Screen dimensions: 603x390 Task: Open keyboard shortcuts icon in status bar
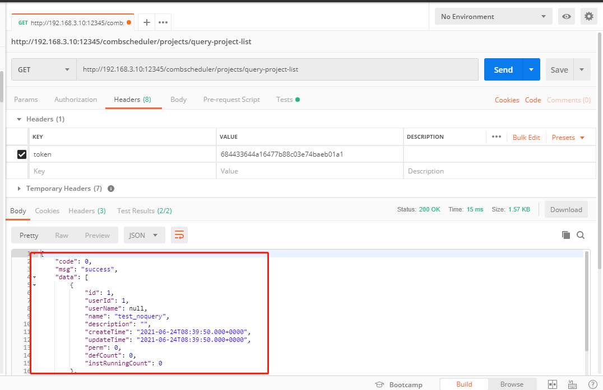572,384
